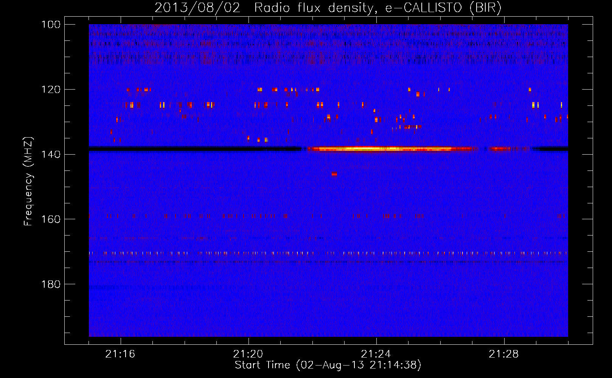Click the 140 frequency tick label
The width and height of the screenshot is (612, 378).
coord(51,154)
